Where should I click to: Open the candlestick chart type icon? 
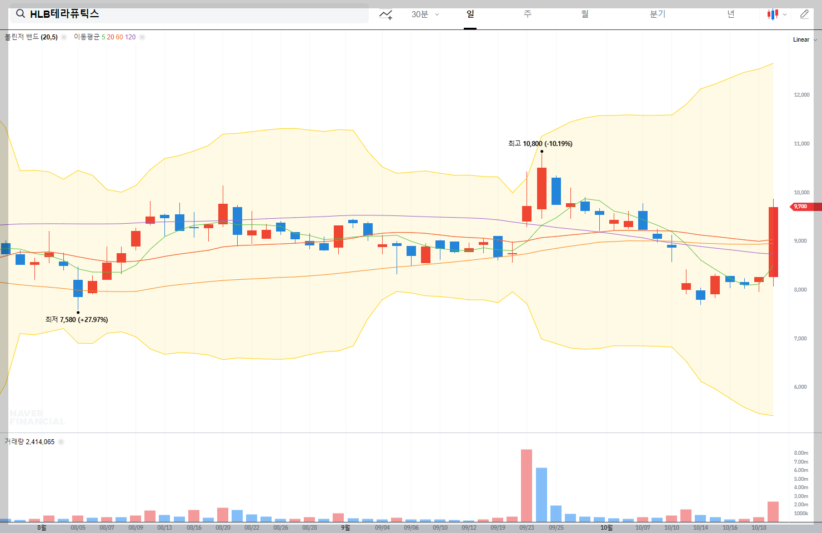(x=773, y=14)
